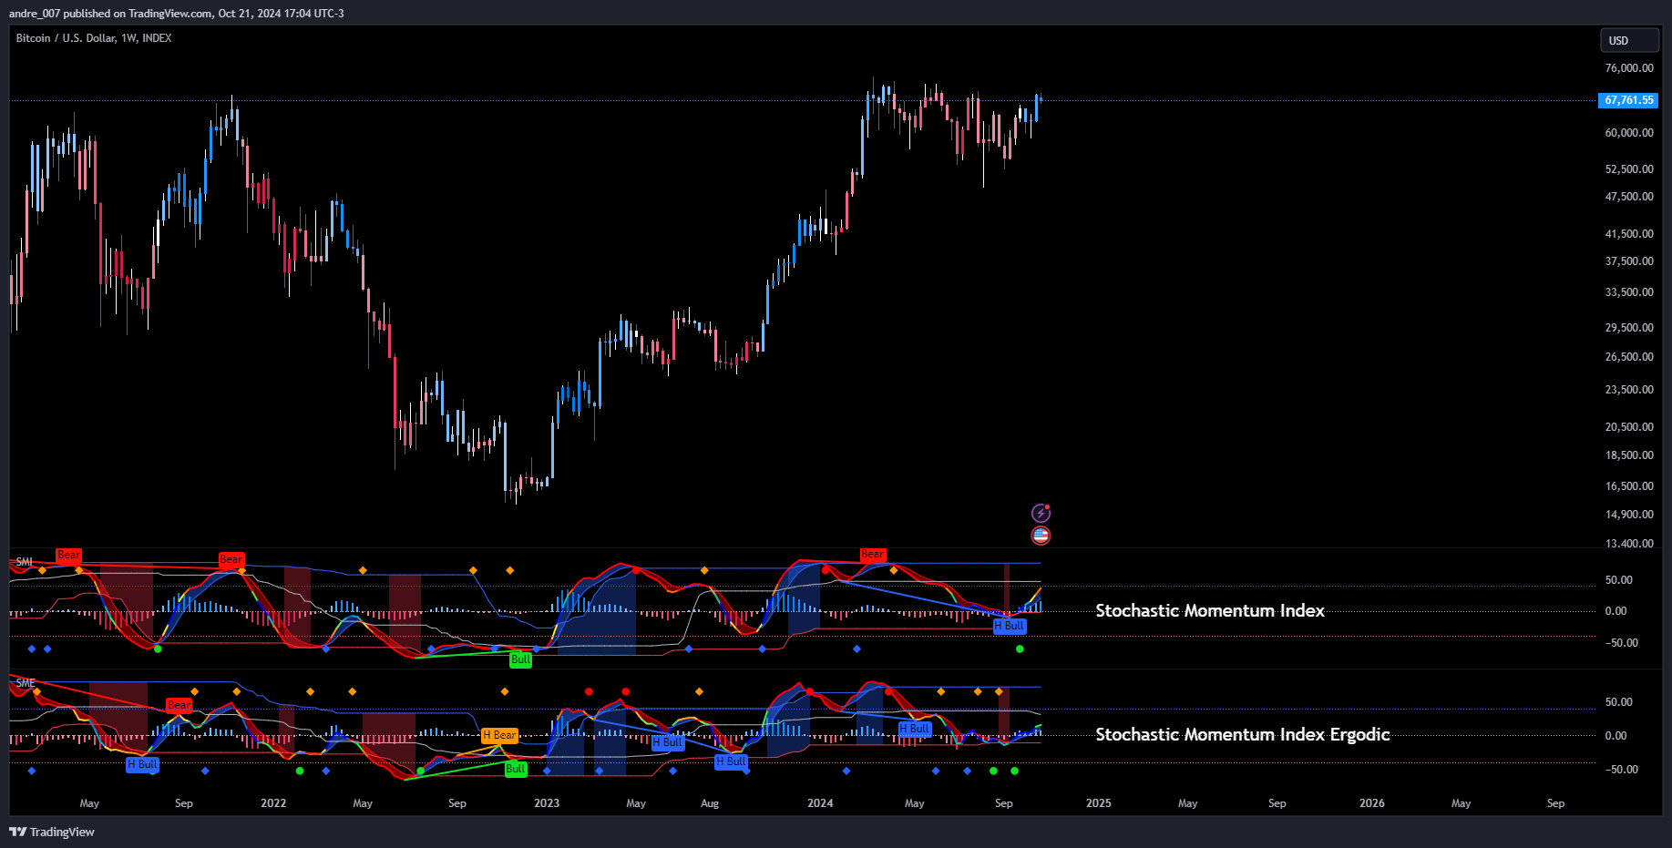Click the -50.00 scale value in SME pane
The height and width of the screenshot is (848, 1672).
pyautogui.click(x=1622, y=770)
